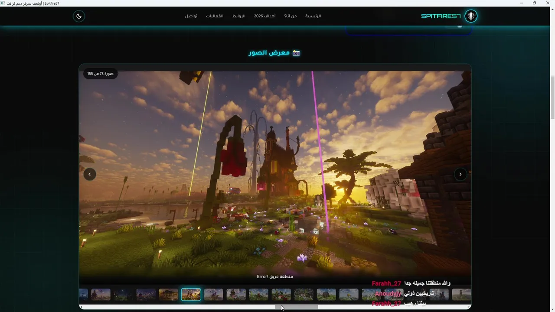Select the dark night-sky thumbnail
Viewport: 555px width, 312px height.
click(x=123, y=295)
